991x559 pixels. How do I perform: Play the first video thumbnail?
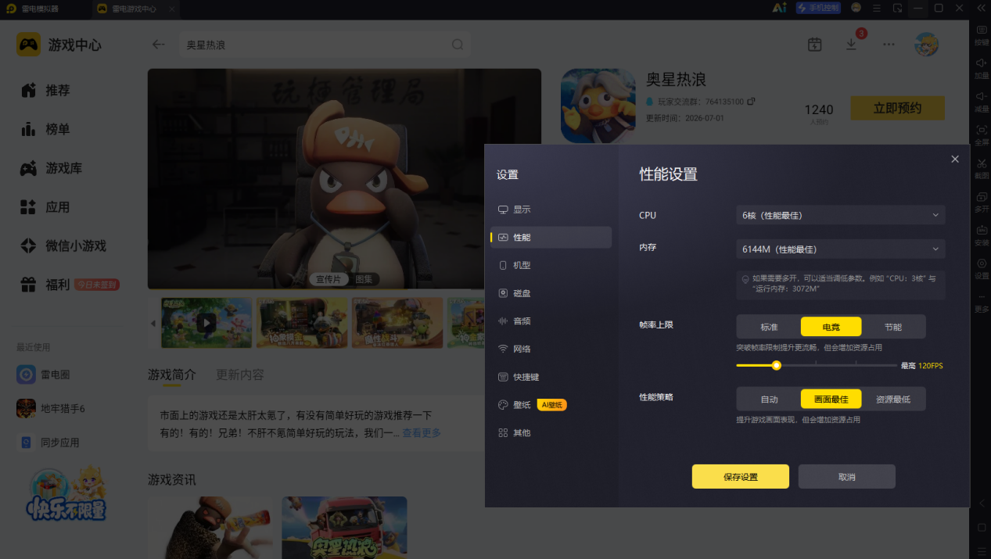(206, 322)
